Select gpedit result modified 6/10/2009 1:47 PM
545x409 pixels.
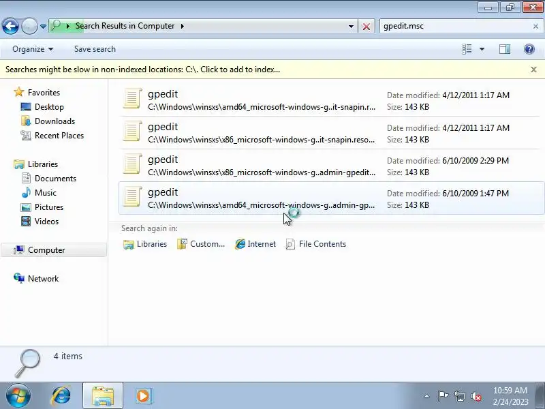pos(331,198)
